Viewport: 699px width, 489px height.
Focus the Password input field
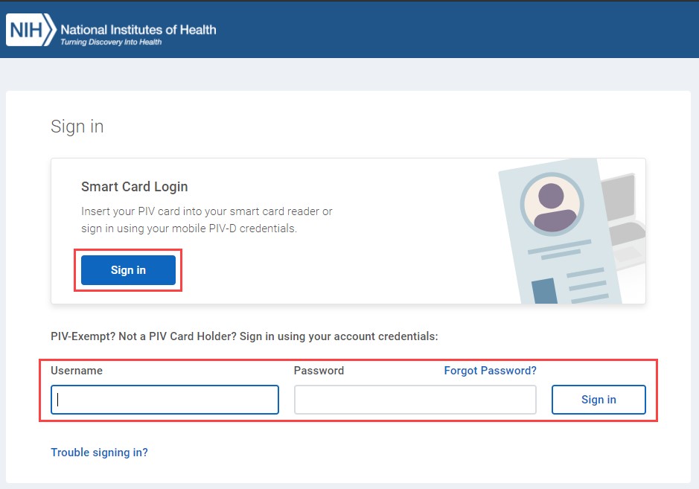415,400
